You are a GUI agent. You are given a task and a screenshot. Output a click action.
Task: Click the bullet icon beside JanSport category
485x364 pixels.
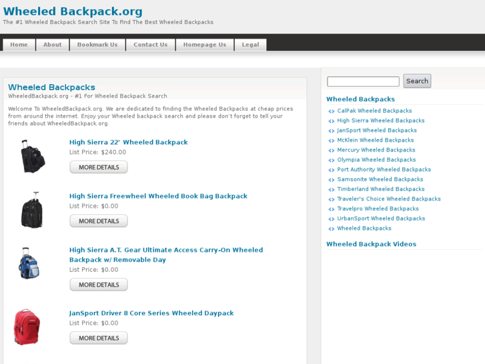point(332,131)
